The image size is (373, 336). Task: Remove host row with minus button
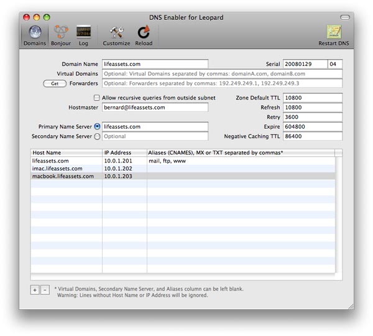45,290
